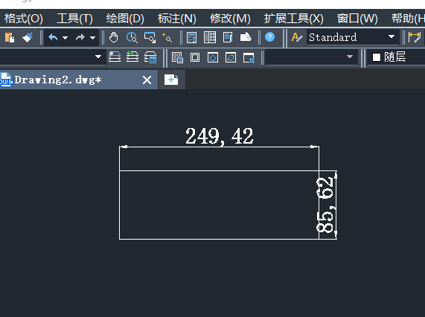Expand the redo history dropdown arrow
425x317 pixels.
(93, 38)
